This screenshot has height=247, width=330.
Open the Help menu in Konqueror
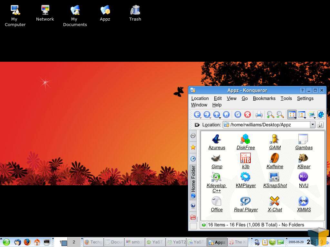[217, 105]
